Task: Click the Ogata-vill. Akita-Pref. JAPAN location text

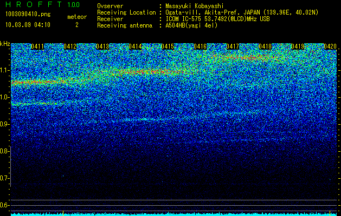Action: 242,12
